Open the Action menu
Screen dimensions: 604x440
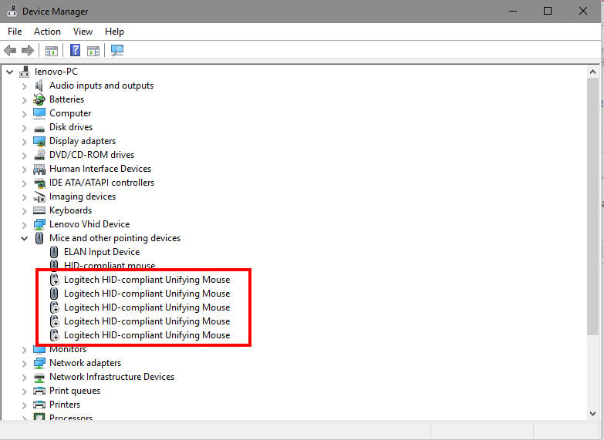(x=47, y=32)
